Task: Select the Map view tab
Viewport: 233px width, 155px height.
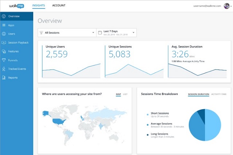Action: (118, 94)
